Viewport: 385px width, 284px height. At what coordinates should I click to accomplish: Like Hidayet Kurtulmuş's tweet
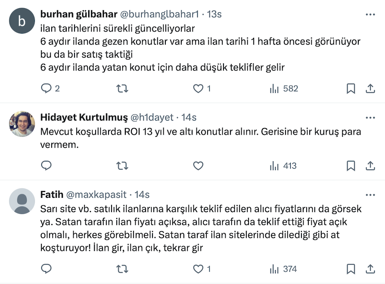point(198,166)
